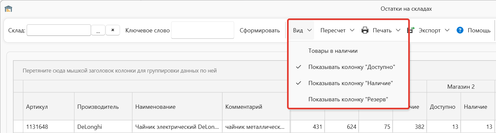Select the чайник металлическ... comment cell
The height and width of the screenshot is (133, 496).
tap(256, 127)
